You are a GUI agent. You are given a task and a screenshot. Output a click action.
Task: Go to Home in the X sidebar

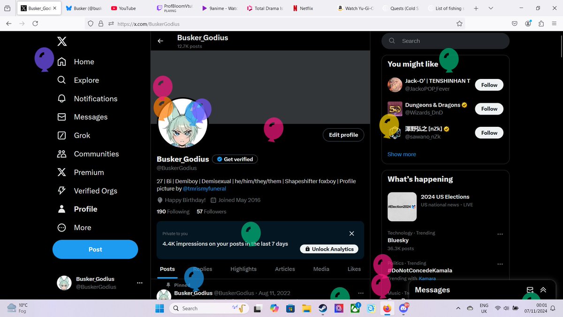[x=75, y=62]
